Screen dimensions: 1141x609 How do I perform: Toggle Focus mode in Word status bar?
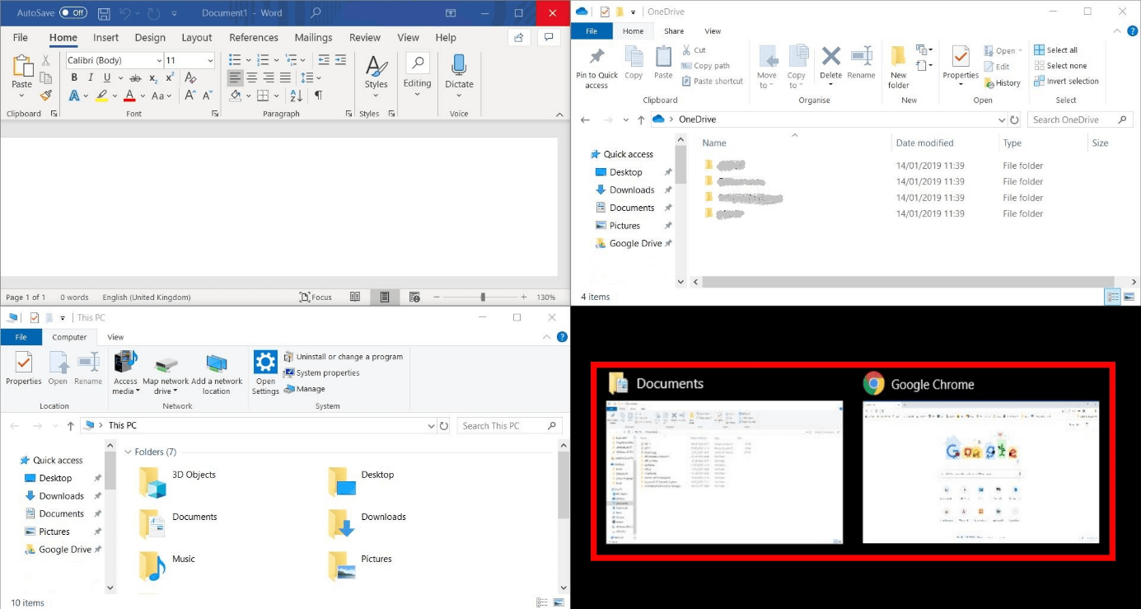[316, 297]
